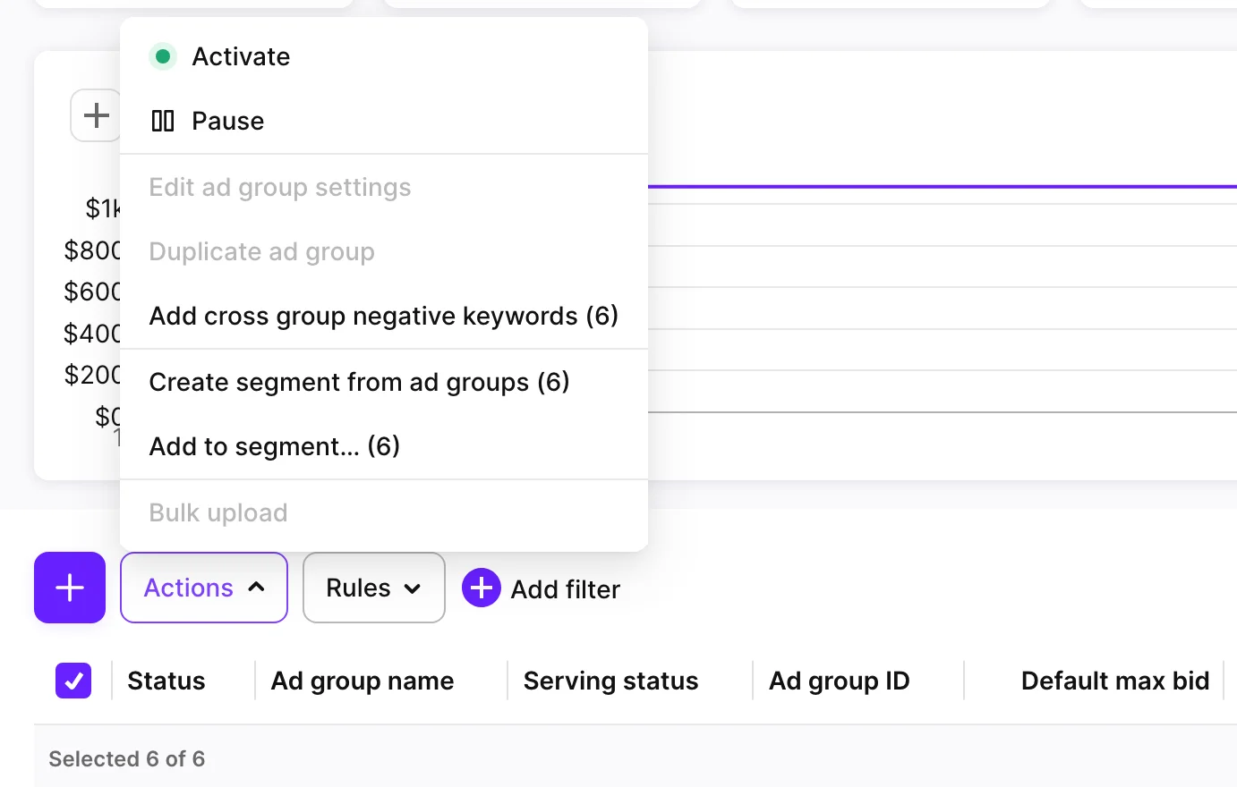Screen dimensions: 1237x787
Task: Click the Selected 6 of 6 text
Action: pyautogui.click(x=127, y=758)
